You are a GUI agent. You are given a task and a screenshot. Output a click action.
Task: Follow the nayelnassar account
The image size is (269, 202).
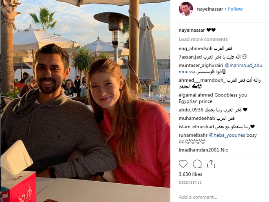coord(235,9)
